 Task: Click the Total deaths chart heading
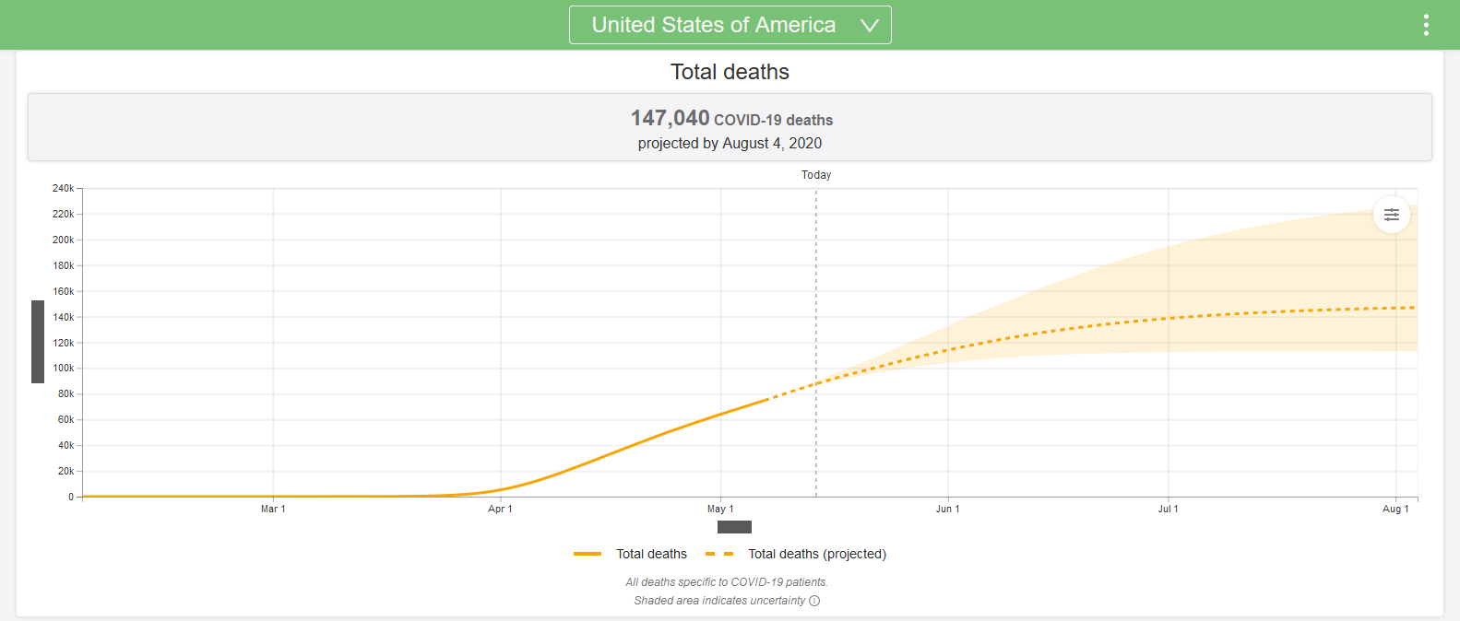coord(730,72)
